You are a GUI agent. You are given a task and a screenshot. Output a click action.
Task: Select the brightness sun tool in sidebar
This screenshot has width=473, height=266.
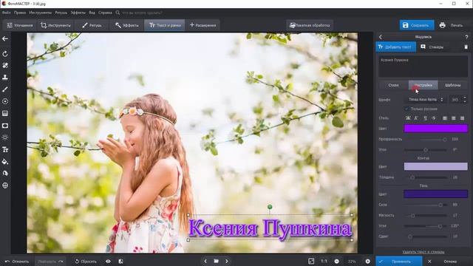(5, 137)
